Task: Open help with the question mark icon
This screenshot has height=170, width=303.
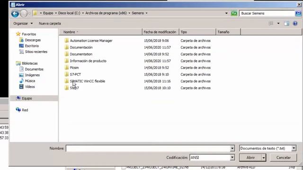Action: 295,24
